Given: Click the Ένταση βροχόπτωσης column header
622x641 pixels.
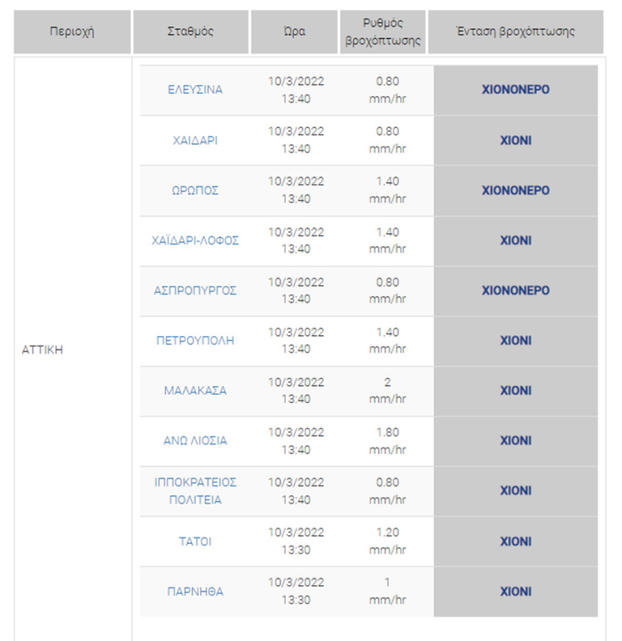Looking at the screenshot, I should click(x=515, y=32).
